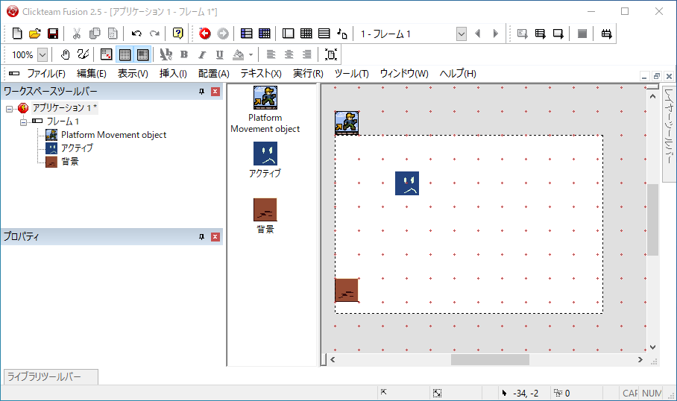
Task: Toggle underline text formatting
Action: 220,55
